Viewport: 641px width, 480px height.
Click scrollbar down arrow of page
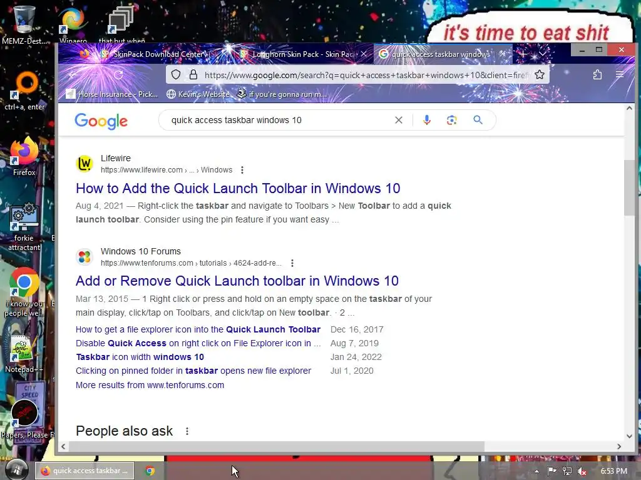pyautogui.click(x=629, y=436)
